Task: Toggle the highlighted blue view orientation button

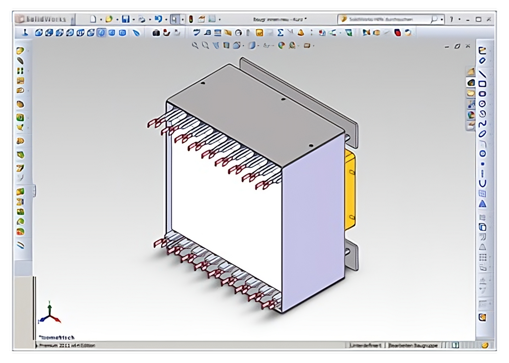Action: click(101, 33)
